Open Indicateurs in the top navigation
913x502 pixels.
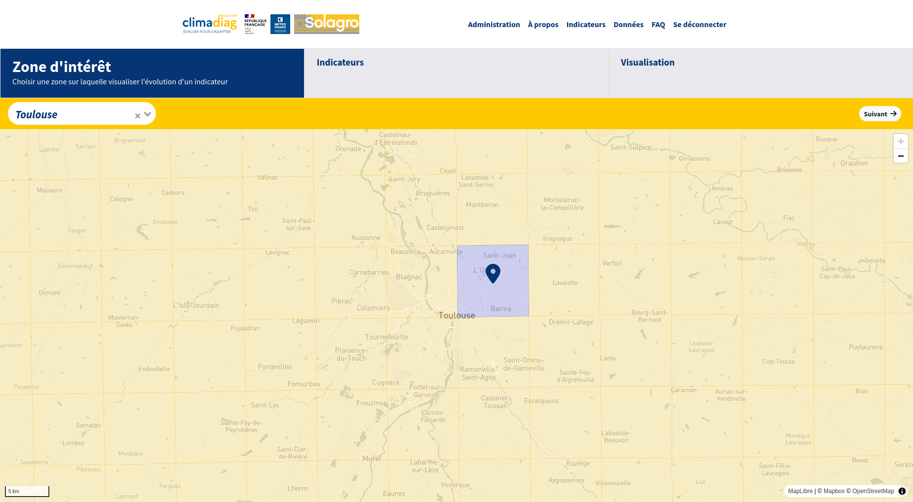pos(586,25)
